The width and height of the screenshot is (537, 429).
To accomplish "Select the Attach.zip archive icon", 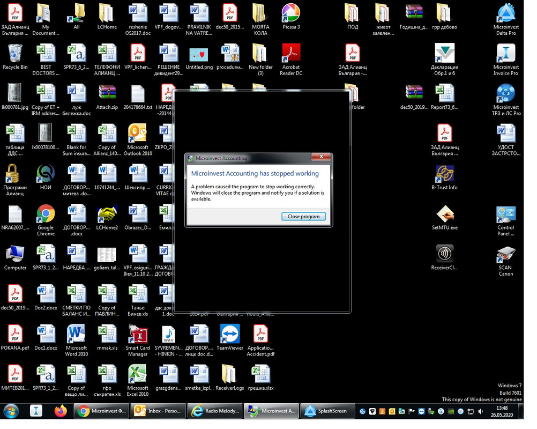I will 107,97.
